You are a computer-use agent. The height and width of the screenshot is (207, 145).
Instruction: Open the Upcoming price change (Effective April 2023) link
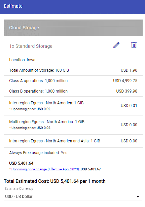click(46, 169)
